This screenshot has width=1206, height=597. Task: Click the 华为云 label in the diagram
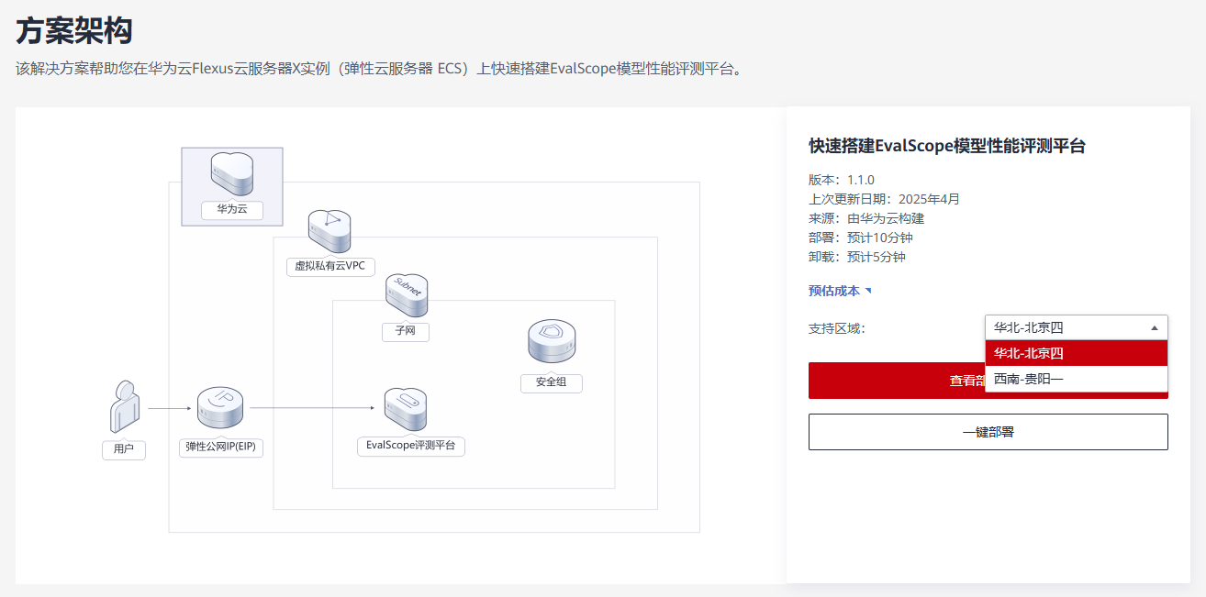click(x=232, y=209)
